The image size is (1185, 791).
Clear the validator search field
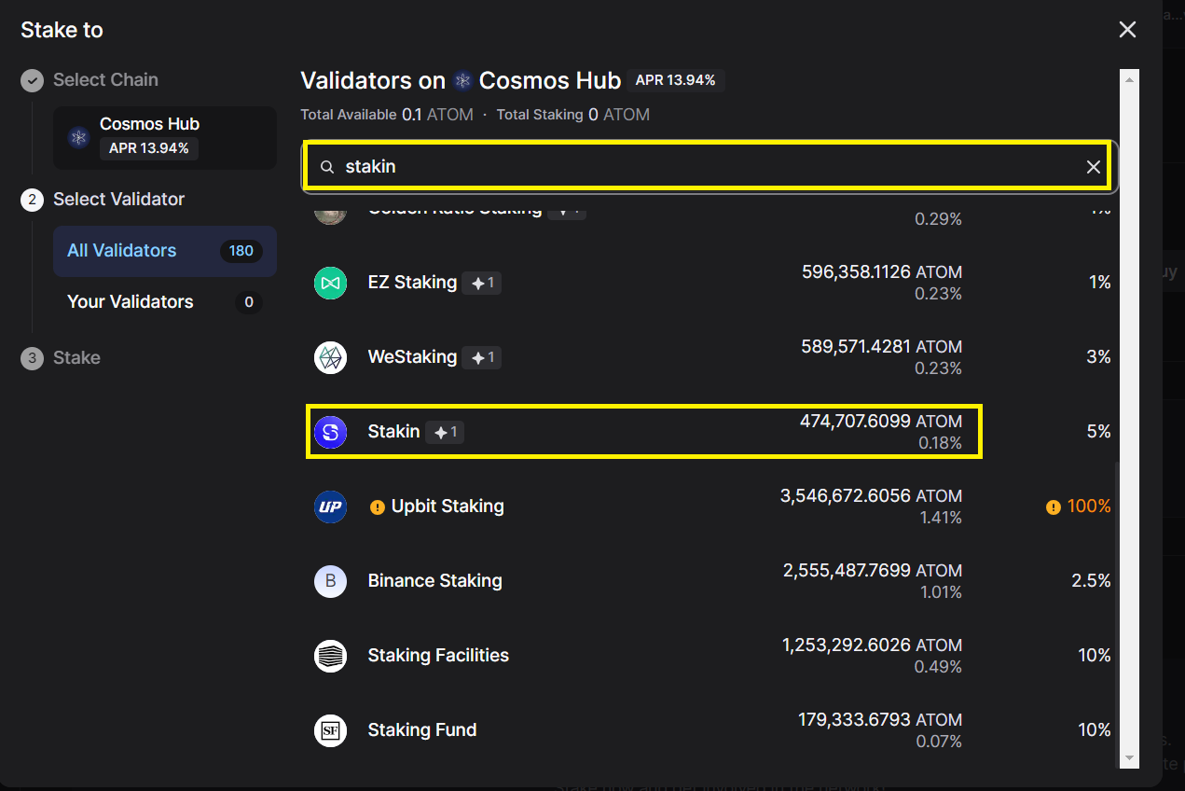pyautogui.click(x=1094, y=167)
